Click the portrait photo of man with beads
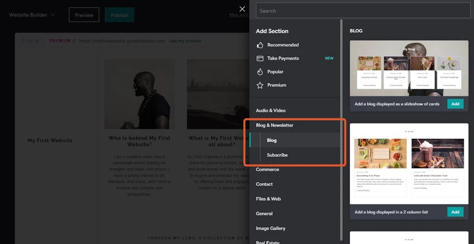Screen dimensions: 474x244 pos(139,94)
